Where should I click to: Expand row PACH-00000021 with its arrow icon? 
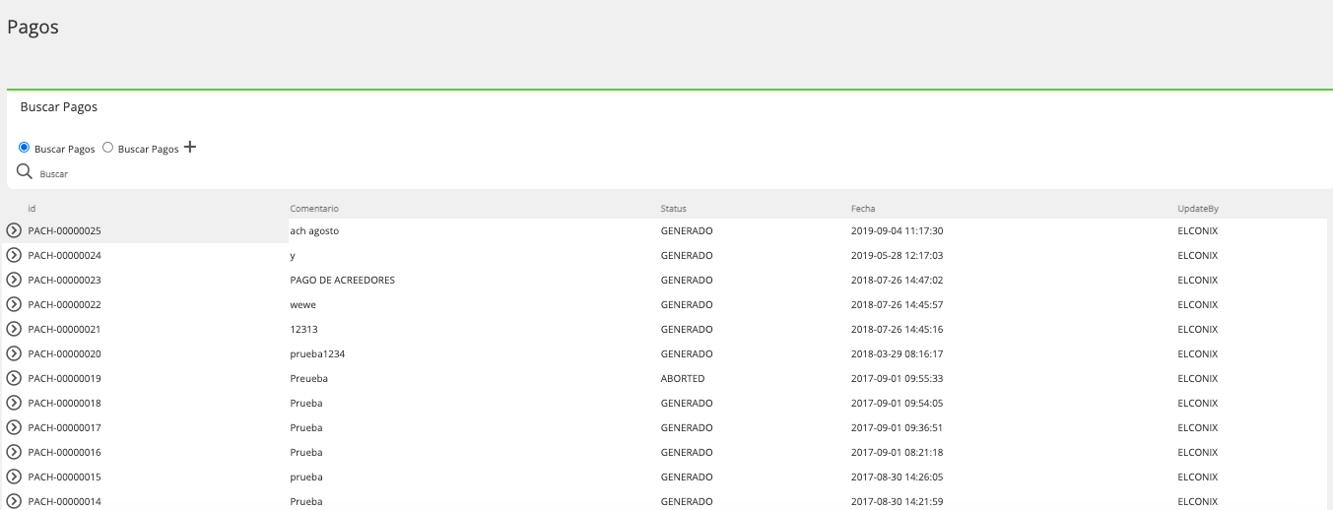pyautogui.click(x=14, y=329)
